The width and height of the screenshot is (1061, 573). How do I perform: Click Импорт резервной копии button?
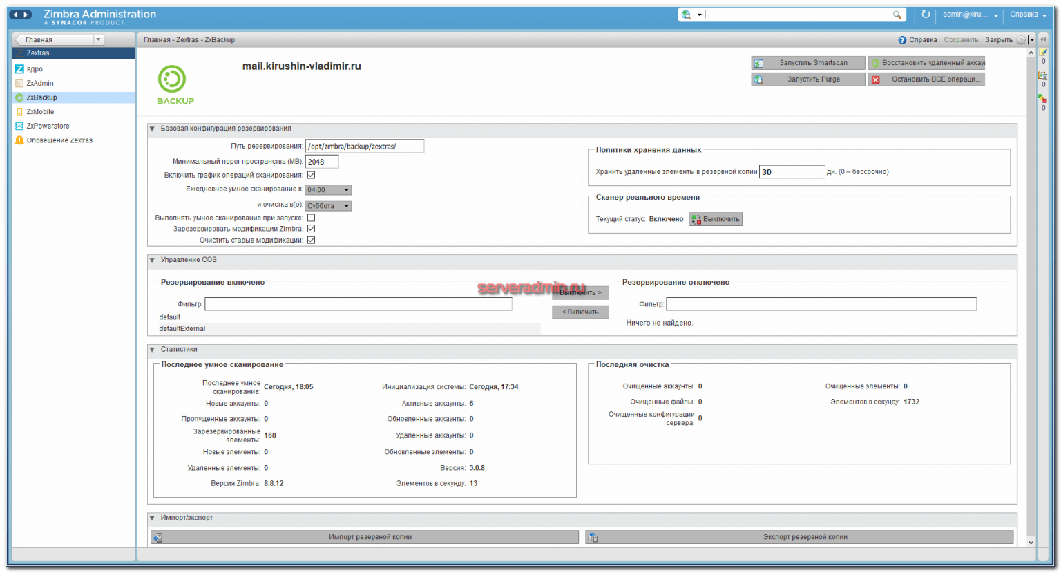(365, 537)
